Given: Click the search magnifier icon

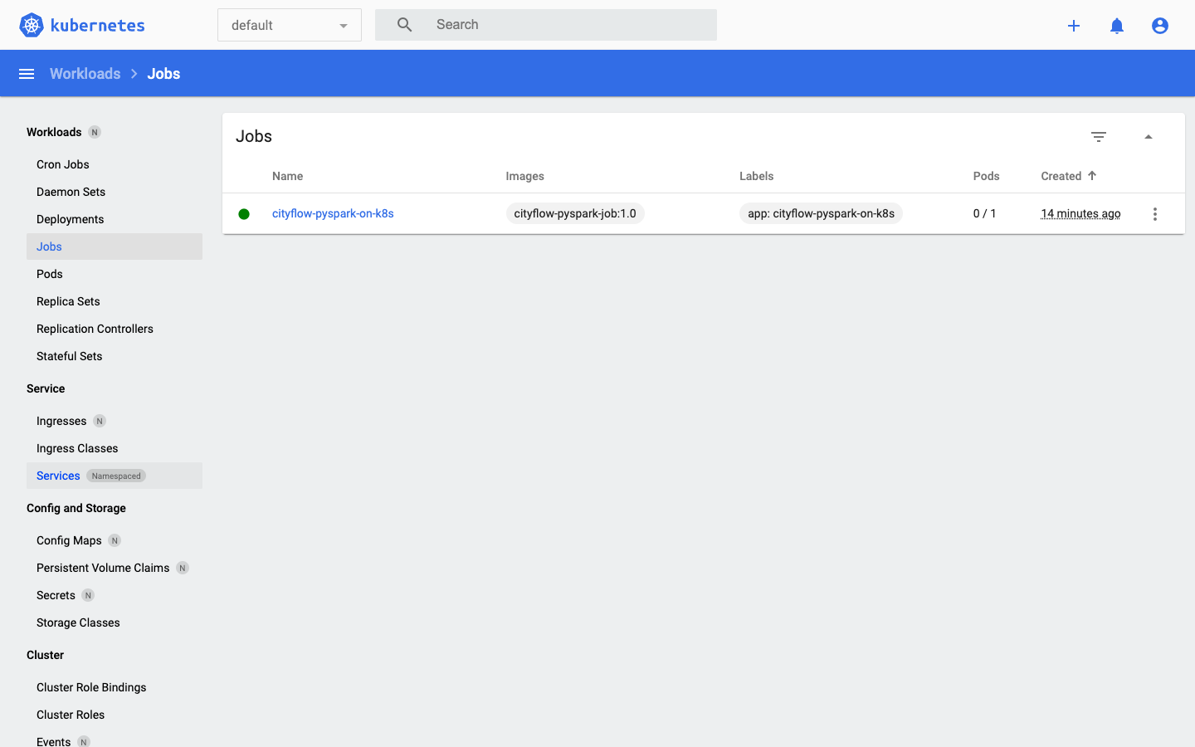Looking at the screenshot, I should point(404,25).
